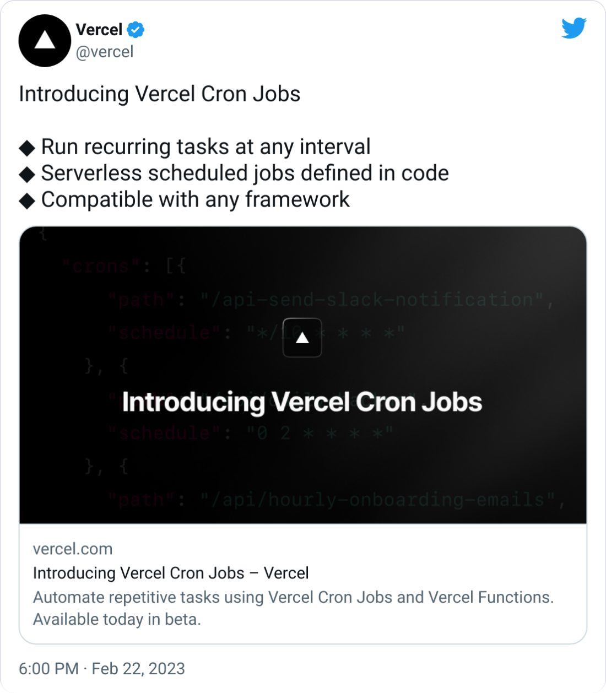Open the Vercel display name
606x693 pixels.
[99, 30]
